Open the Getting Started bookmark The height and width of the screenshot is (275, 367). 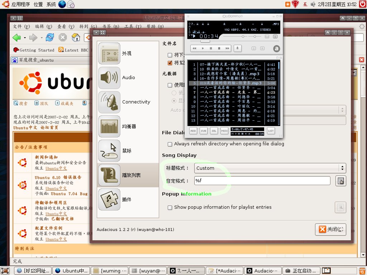click(x=33, y=50)
